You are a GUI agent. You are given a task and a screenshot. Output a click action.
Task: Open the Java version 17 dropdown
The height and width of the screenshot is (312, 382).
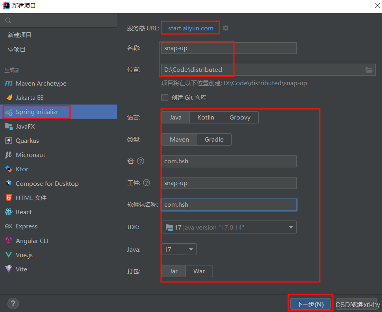pos(179,250)
